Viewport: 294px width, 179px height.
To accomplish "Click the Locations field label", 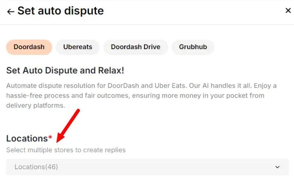I will pos(27,139).
